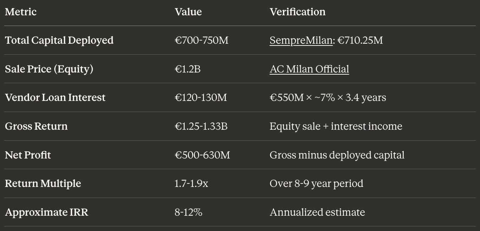Select the Sale Price (Equity) label

(49, 69)
